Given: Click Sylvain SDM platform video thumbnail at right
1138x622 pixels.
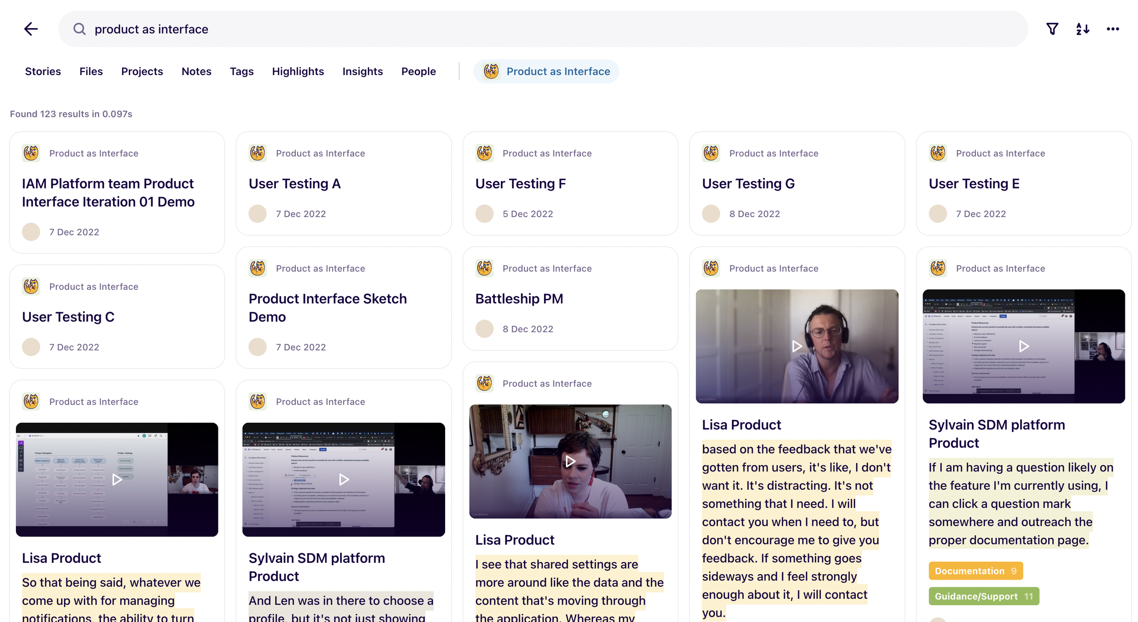Looking at the screenshot, I should pos(1023,346).
